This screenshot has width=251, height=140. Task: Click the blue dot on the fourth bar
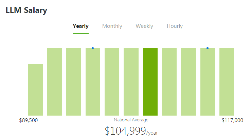point(93,48)
